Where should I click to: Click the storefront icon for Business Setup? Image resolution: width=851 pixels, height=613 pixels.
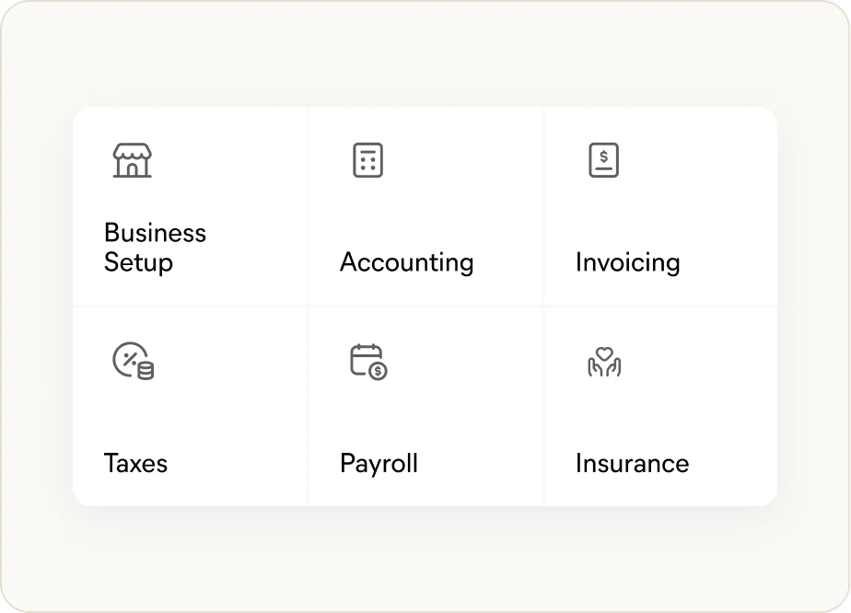point(133,160)
